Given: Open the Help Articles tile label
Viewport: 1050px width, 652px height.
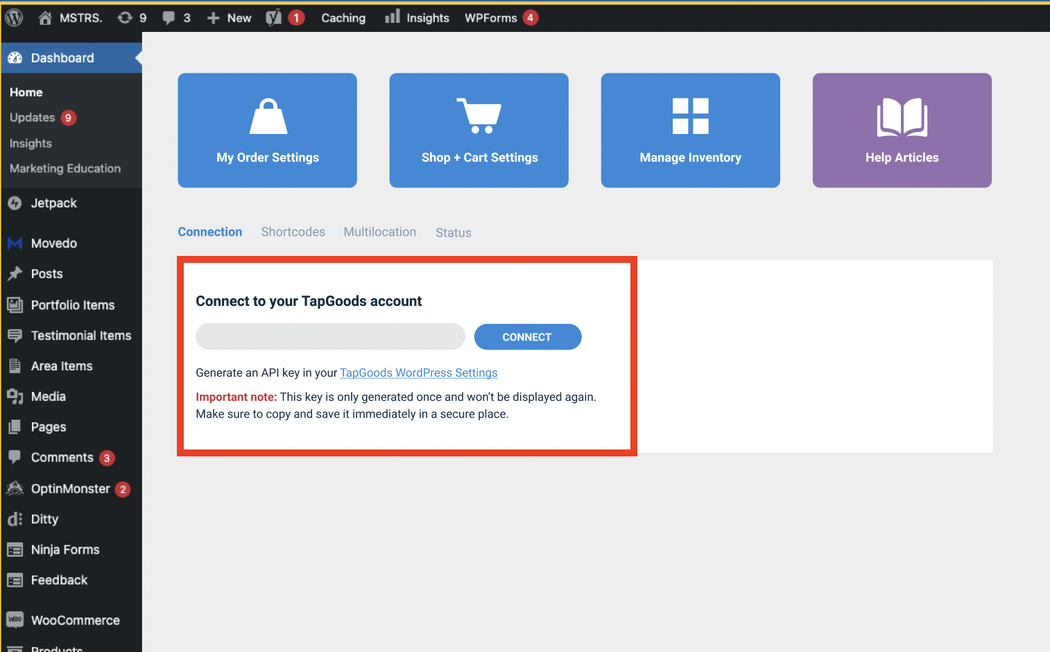Looking at the screenshot, I should click(x=902, y=157).
